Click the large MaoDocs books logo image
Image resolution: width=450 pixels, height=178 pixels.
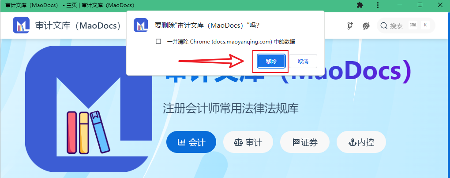pos(87,109)
